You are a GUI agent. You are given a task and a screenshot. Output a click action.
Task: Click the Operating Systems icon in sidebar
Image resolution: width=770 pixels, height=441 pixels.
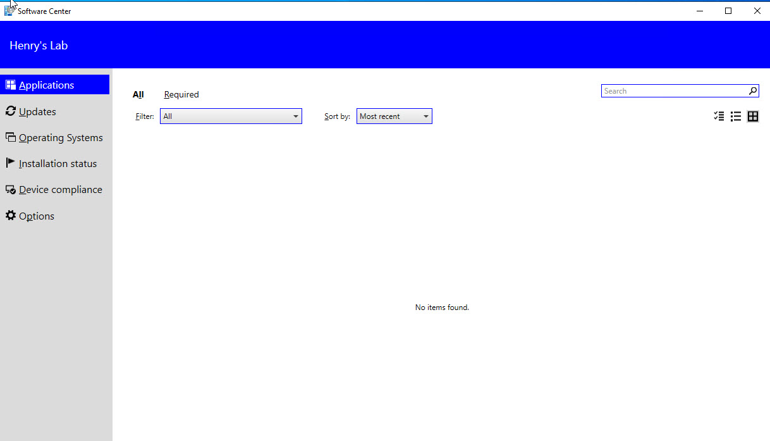coord(10,137)
